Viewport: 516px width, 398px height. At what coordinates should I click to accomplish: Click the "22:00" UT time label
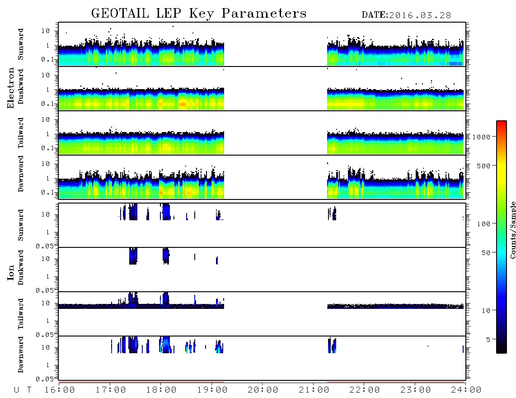(365, 390)
